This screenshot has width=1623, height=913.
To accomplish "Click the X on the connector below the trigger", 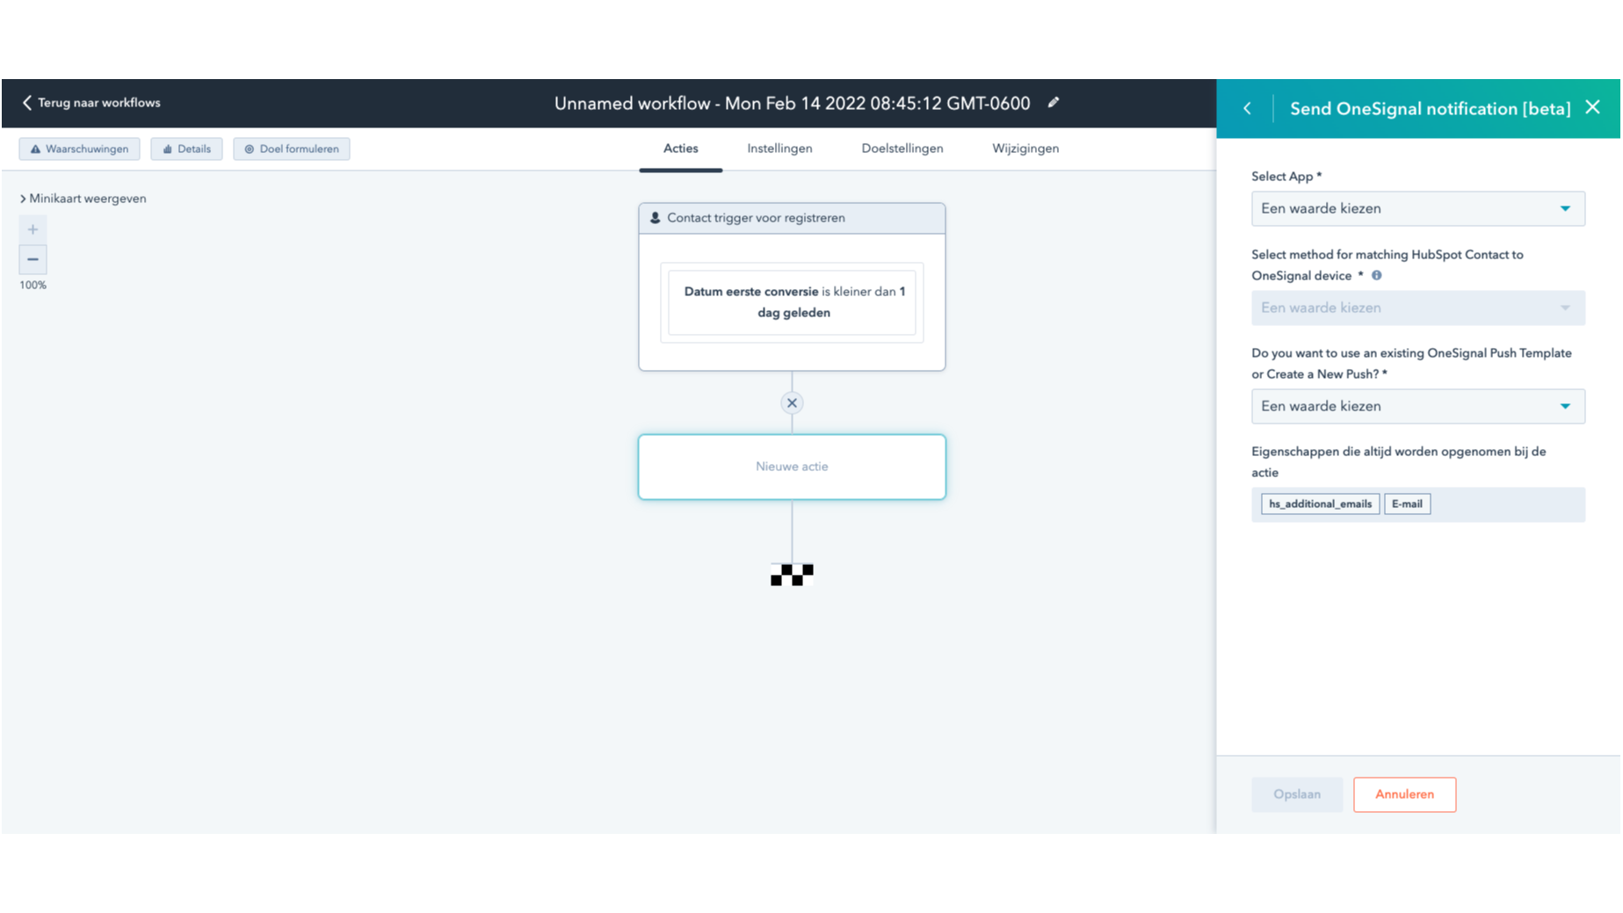I will [x=791, y=402].
